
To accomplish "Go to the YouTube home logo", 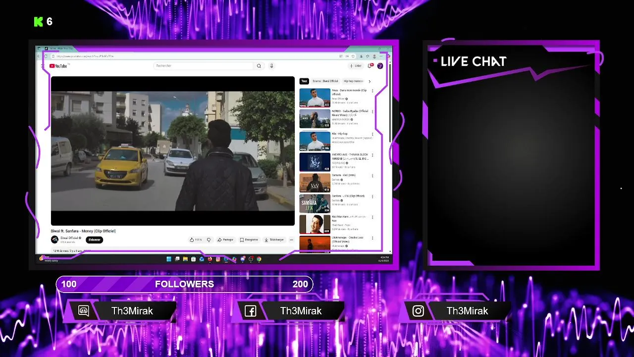I will click(x=59, y=66).
